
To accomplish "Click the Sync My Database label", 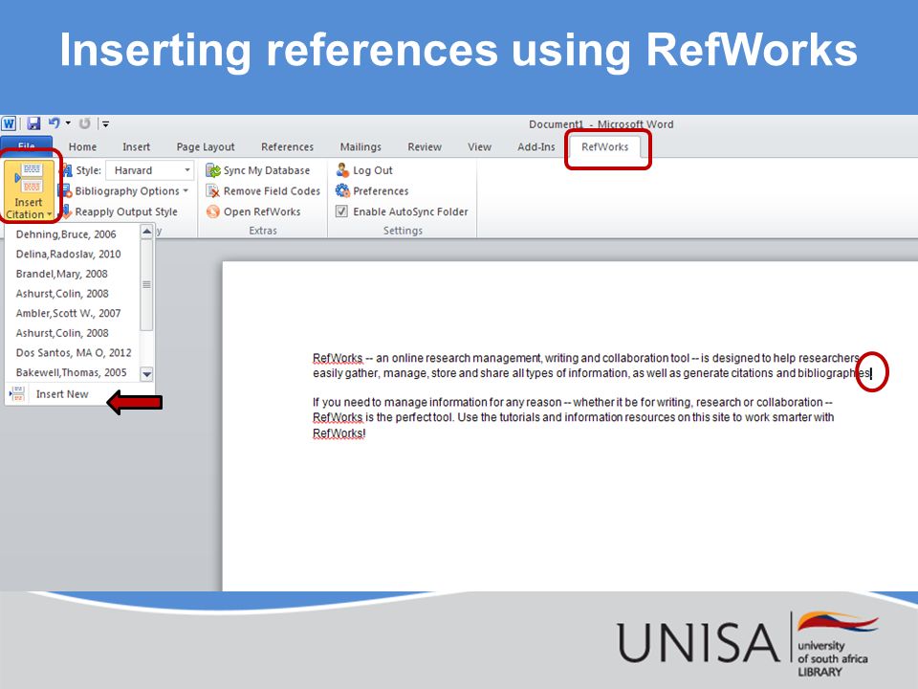I will [267, 170].
